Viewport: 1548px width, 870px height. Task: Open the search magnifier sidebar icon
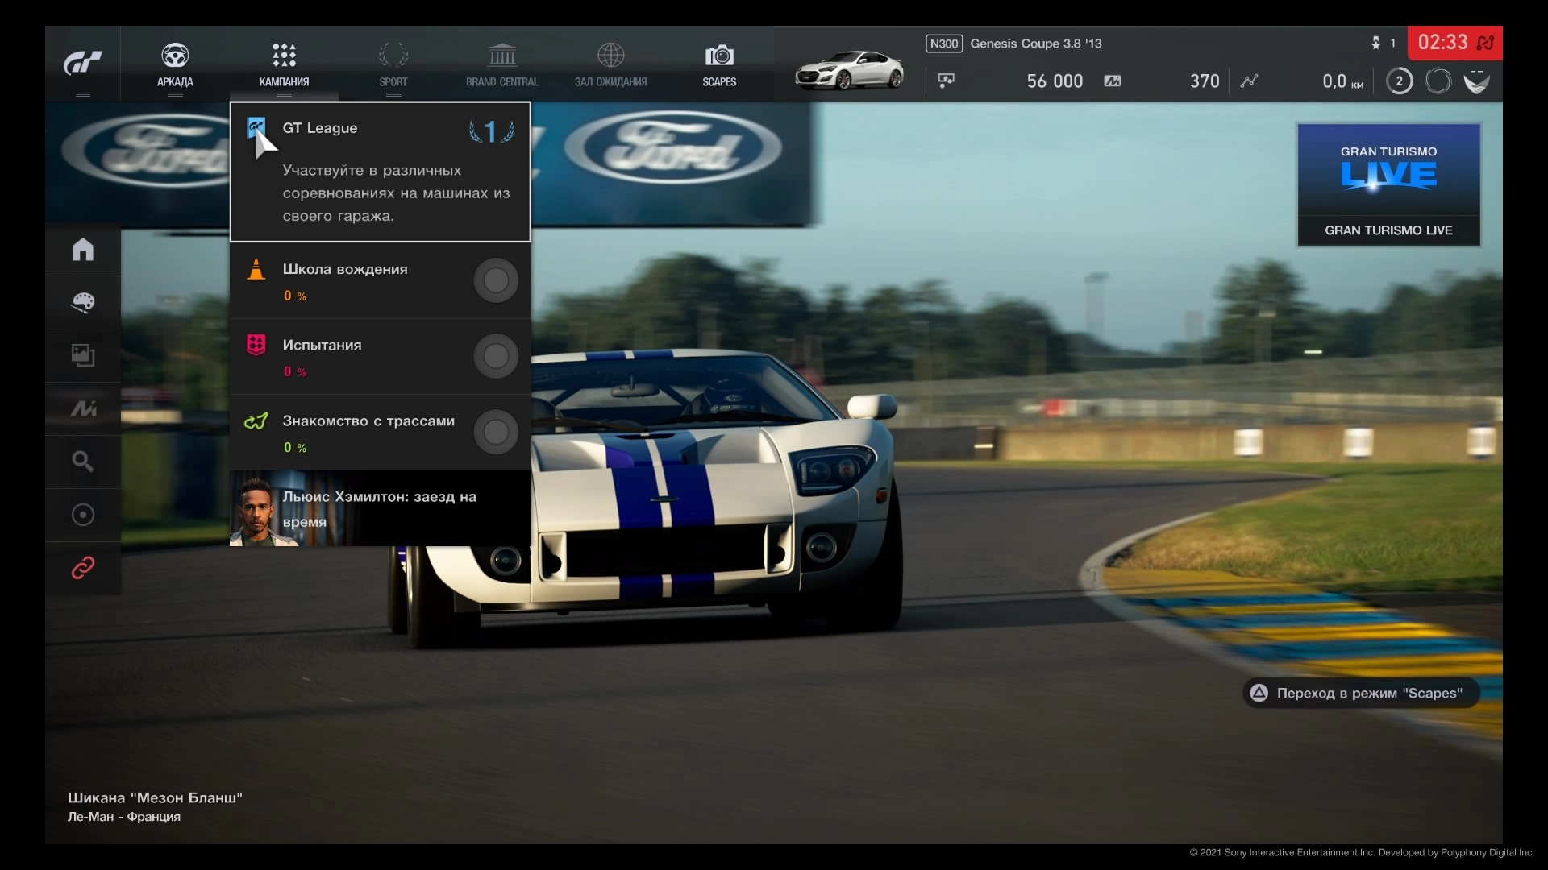coord(83,462)
